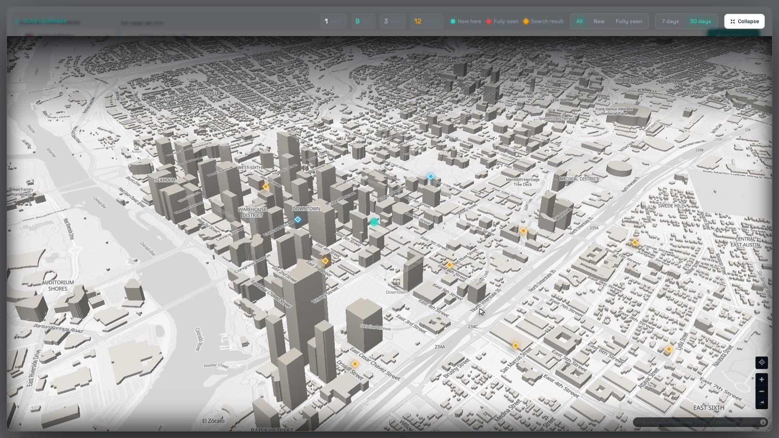Image resolution: width=779 pixels, height=438 pixels.
Task: Click the Downtown station icon
Action: [x=396, y=282]
